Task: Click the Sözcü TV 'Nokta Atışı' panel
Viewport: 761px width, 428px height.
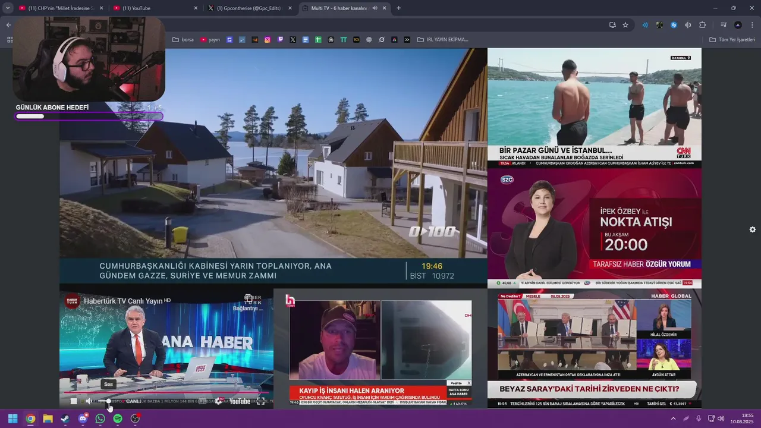Action: pyautogui.click(x=595, y=228)
